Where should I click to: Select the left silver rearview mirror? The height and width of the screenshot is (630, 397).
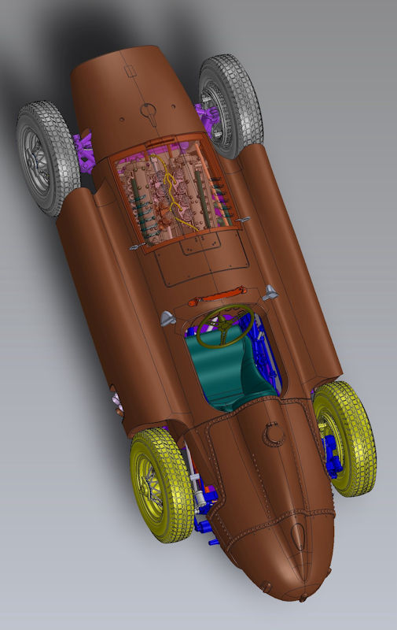(x=168, y=319)
